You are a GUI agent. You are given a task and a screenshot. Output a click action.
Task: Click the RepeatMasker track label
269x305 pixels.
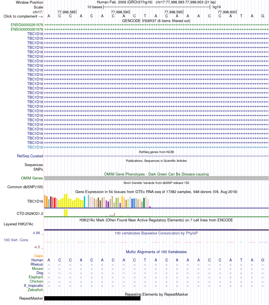click(31, 298)
